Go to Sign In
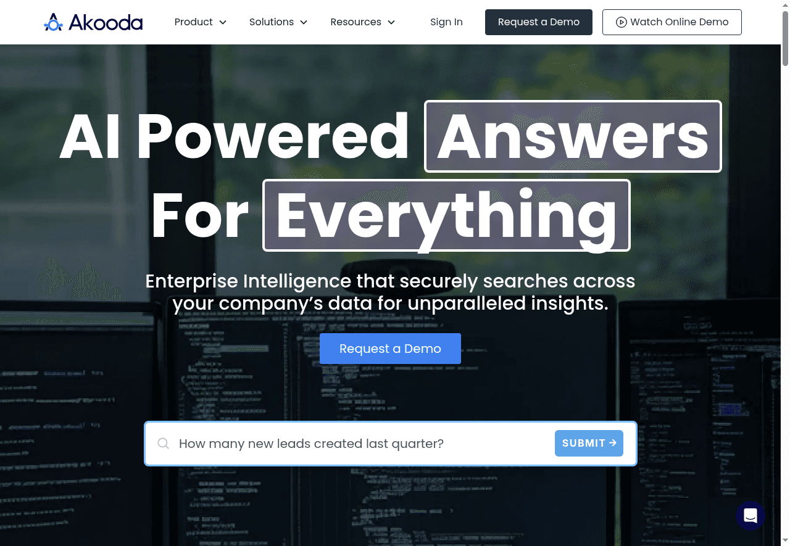 coord(446,22)
